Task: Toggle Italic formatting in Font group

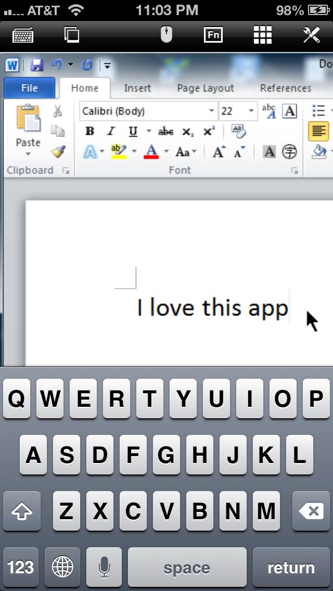Action: pyautogui.click(x=111, y=132)
